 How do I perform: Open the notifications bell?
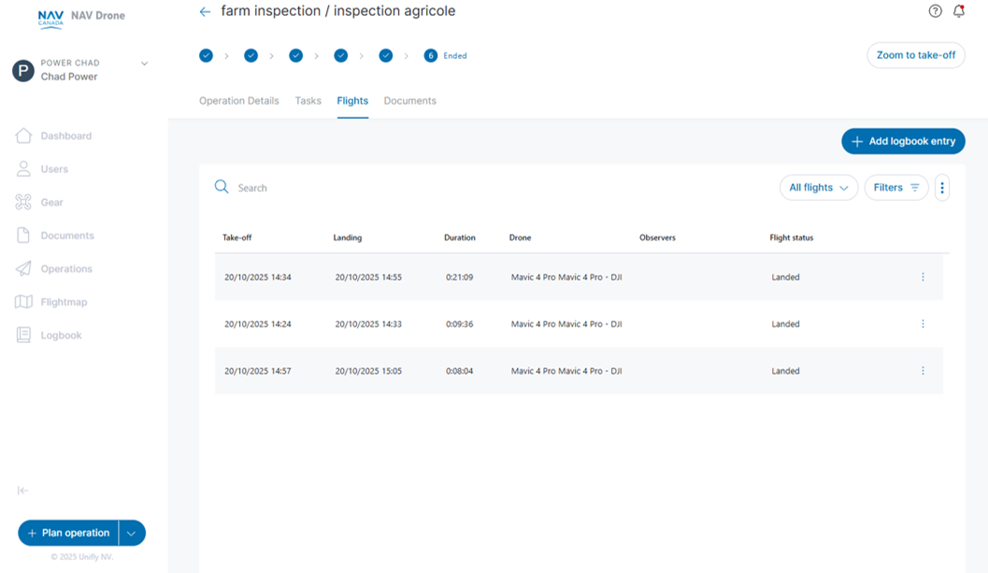point(958,11)
